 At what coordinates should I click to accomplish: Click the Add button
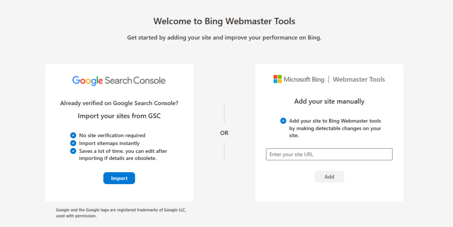click(x=329, y=177)
